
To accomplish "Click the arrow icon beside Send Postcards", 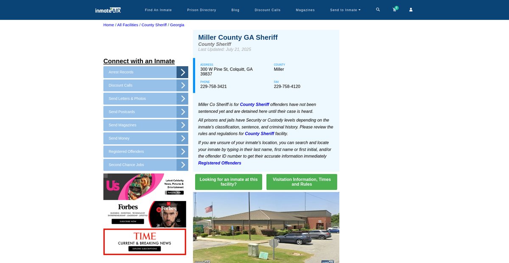I will click(x=182, y=112).
